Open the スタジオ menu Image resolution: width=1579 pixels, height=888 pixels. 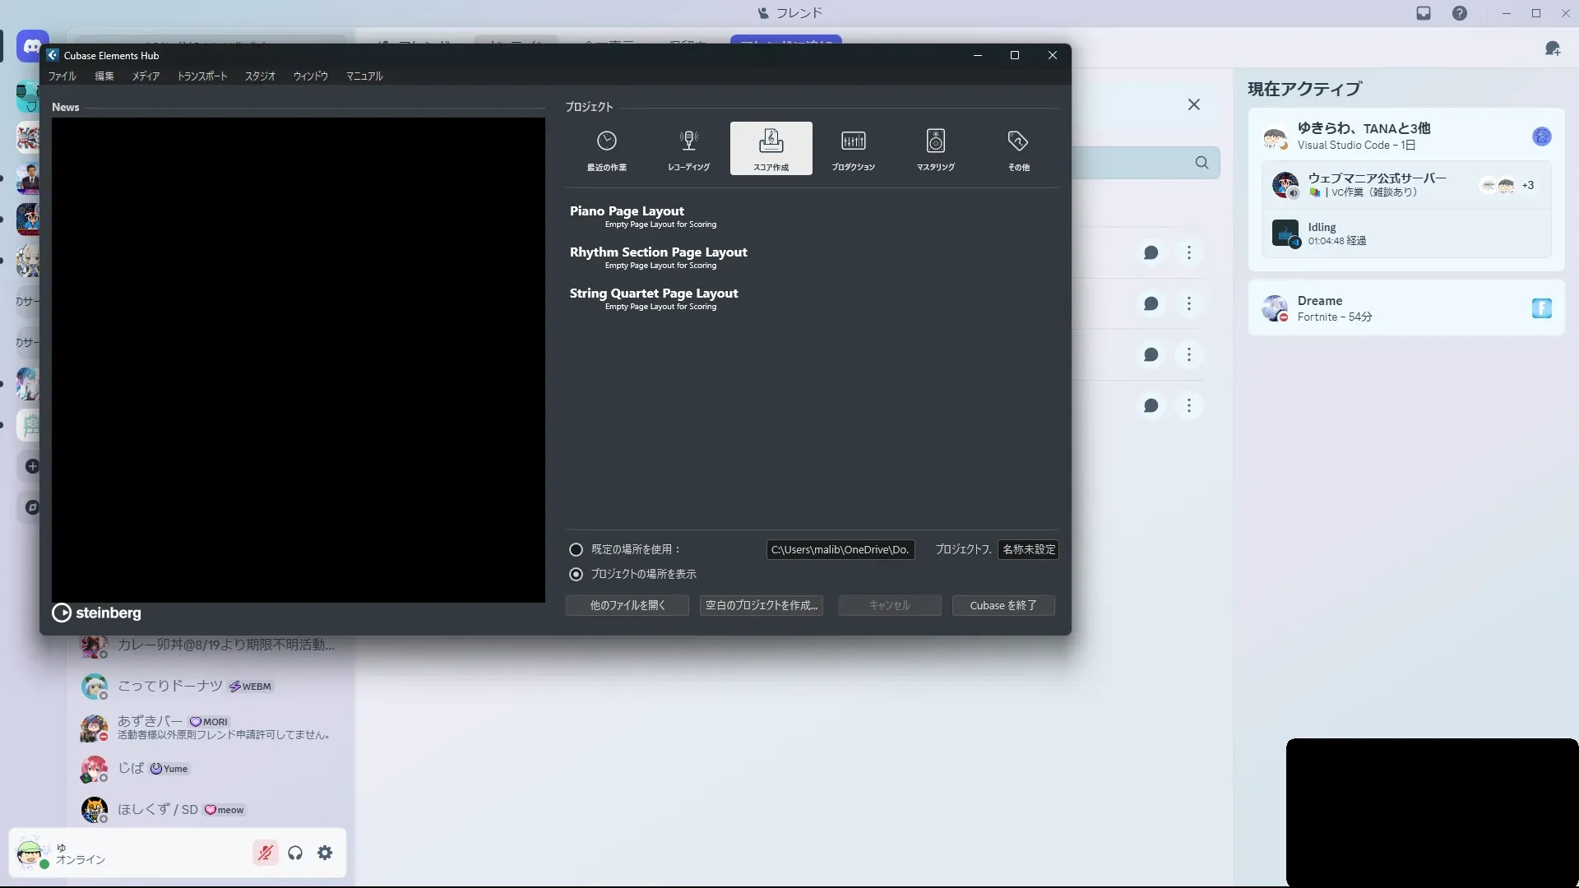pos(260,76)
